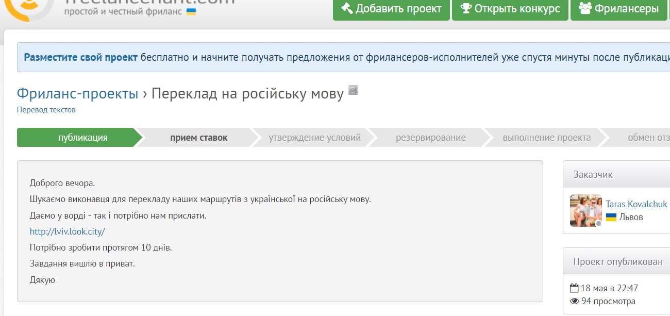Click the Ukrainian flag beside the site tagline
The width and height of the screenshot is (670, 316).
tap(191, 11)
